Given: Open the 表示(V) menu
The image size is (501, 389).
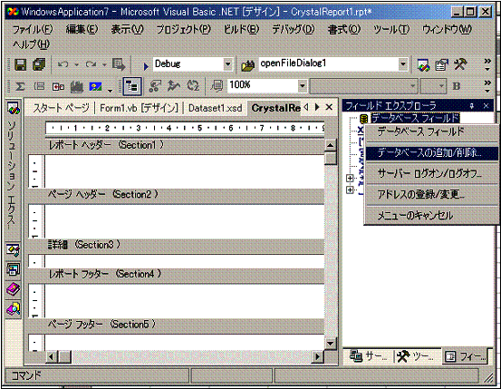Looking at the screenshot, I should tap(127, 29).
